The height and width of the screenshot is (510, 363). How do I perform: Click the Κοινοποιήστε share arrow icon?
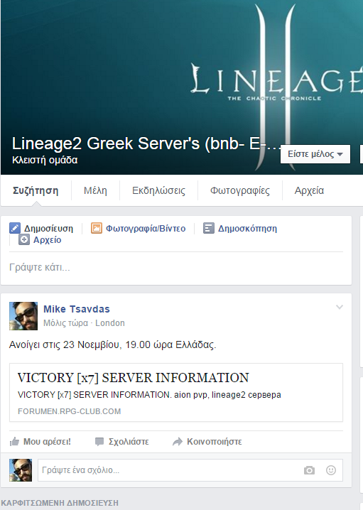pyautogui.click(x=178, y=441)
